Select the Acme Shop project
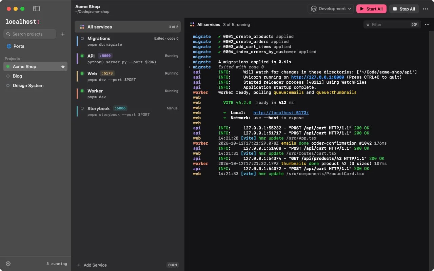Screen dimensions: 434x271 (x=35, y=66)
